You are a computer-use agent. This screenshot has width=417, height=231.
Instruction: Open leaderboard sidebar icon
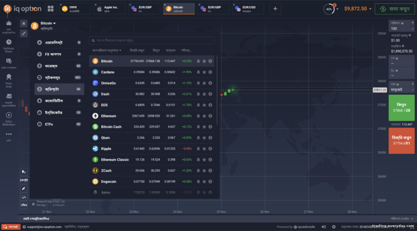[9, 77]
